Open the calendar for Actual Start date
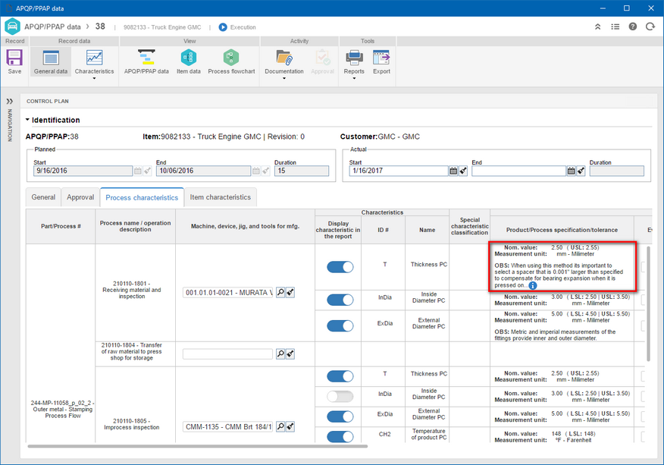Image resolution: width=664 pixels, height=465 pixels. coord(453,171)
